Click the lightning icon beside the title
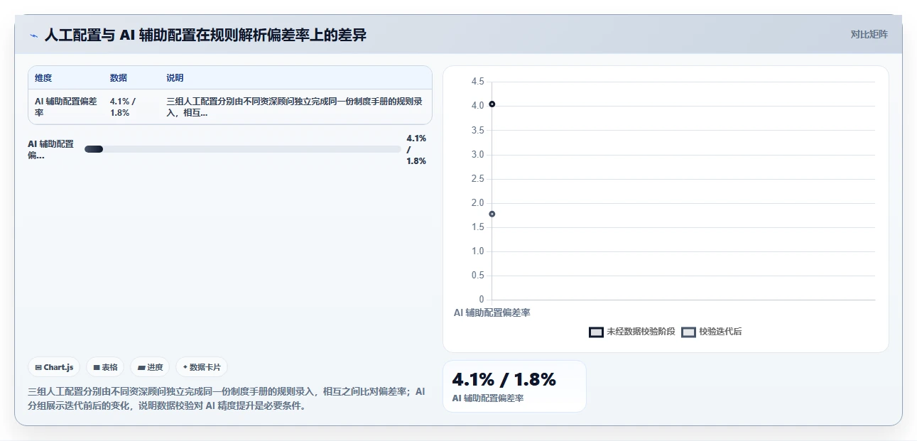The image size is (917, 441). pyautogui.click(x=34, y=35)
